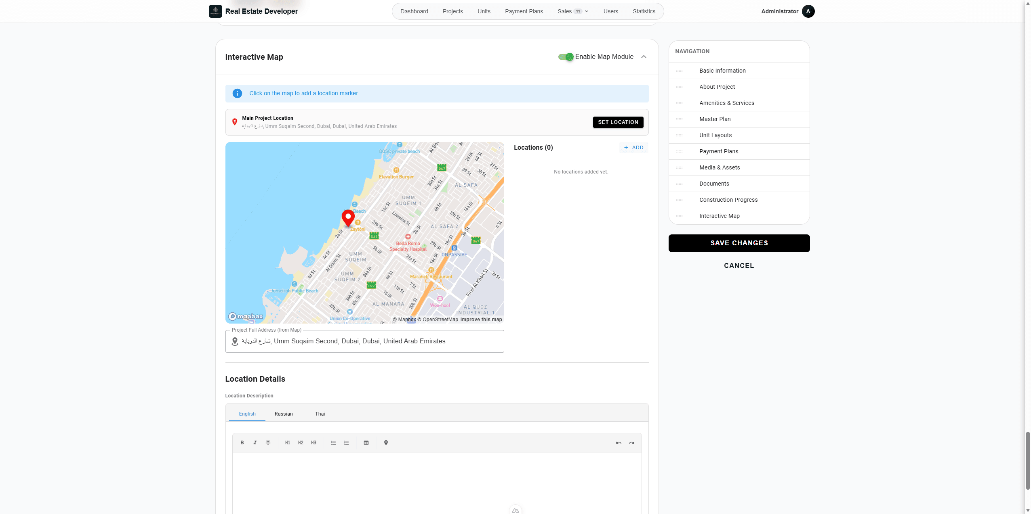Collapse the Interactive Map section
This screenshot has height=514, width=1031.
pos(644,56)
